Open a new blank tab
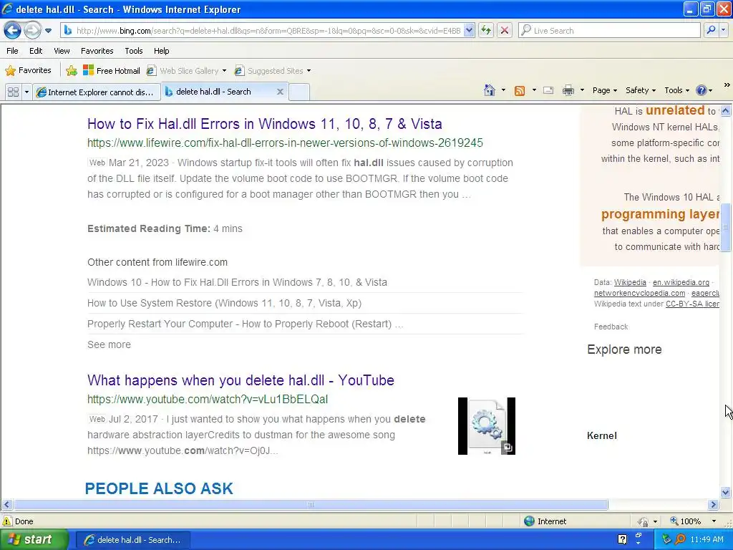This screenshot has width=733, height=550. tap(299, 92)
